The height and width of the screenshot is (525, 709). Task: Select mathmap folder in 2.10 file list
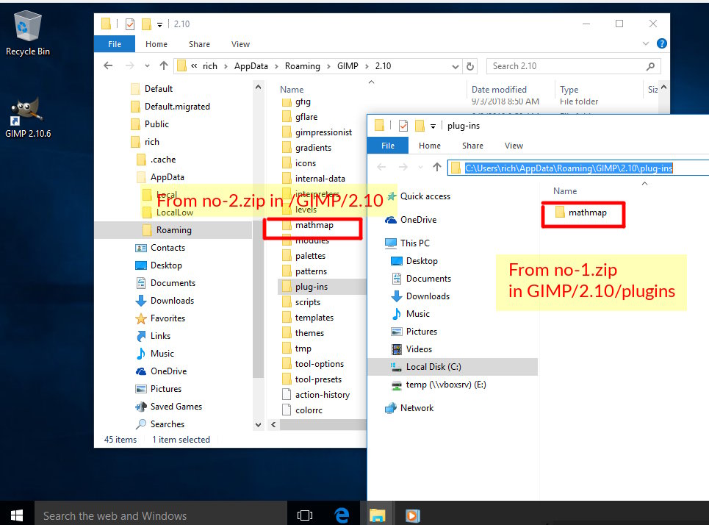pyautogui.click(x=314, y=225)
